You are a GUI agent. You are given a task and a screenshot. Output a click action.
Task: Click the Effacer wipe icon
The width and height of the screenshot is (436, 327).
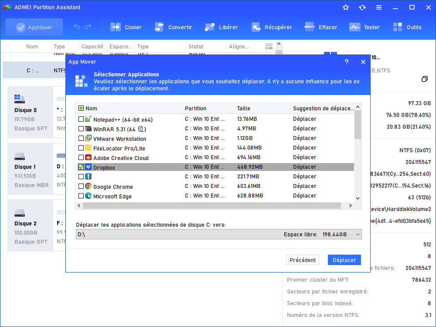[310, 27]
